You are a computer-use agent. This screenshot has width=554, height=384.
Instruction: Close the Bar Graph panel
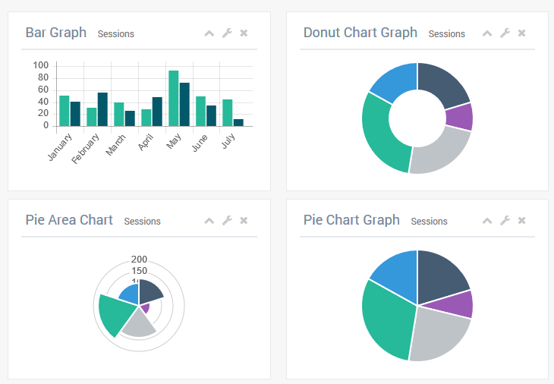(x=244, y=33)
